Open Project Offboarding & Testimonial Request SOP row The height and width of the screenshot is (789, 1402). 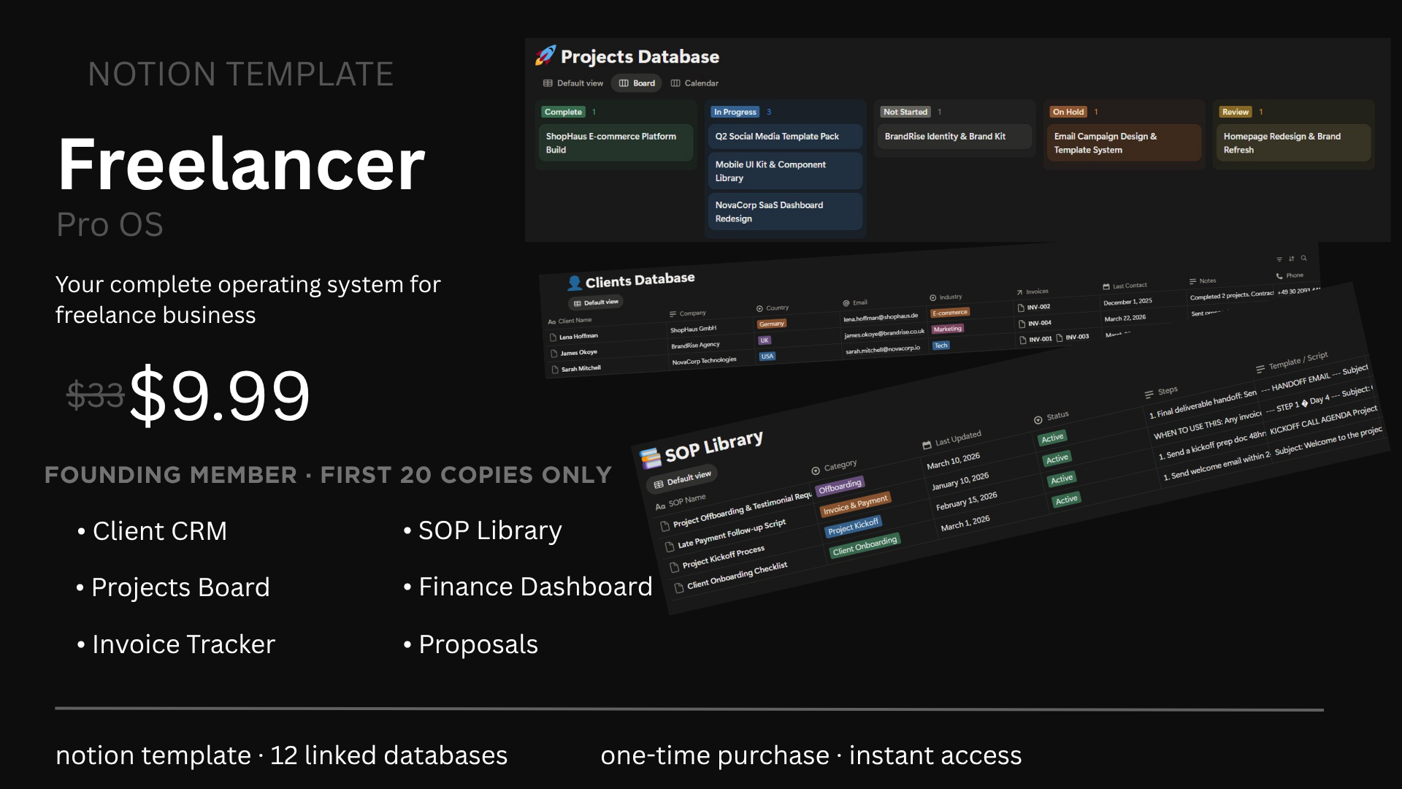pyautogui.click(x=736, y=511)
